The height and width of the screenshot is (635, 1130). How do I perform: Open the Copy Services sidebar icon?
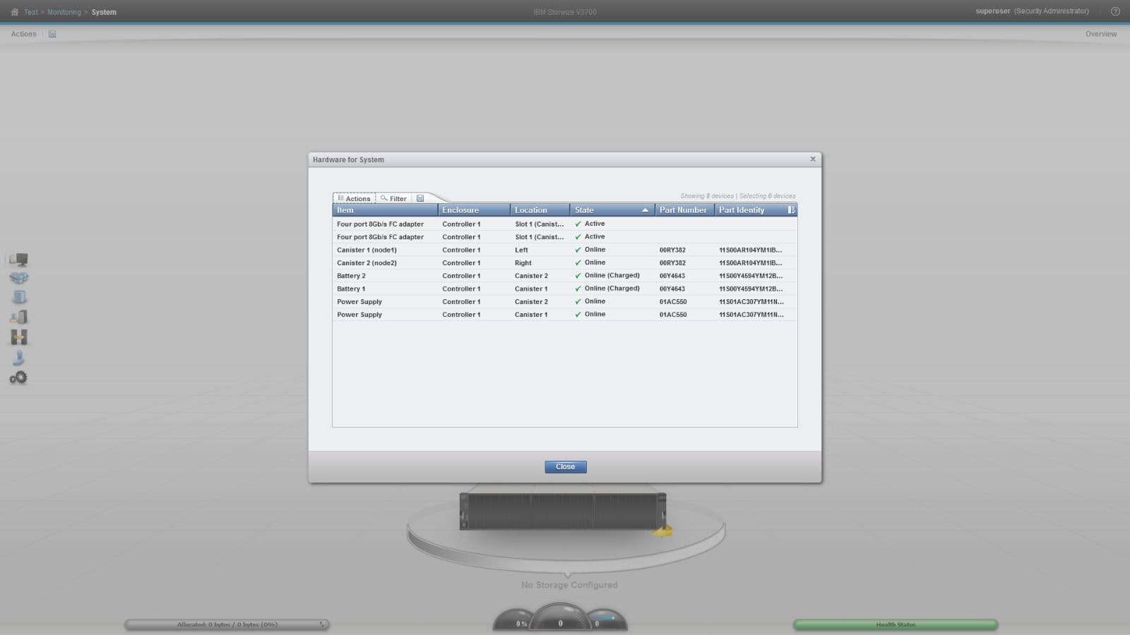pos(18,337)
